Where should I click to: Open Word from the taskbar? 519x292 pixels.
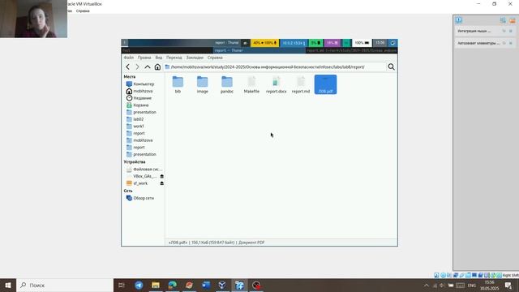pyautogui.click(x=206, y=285)
